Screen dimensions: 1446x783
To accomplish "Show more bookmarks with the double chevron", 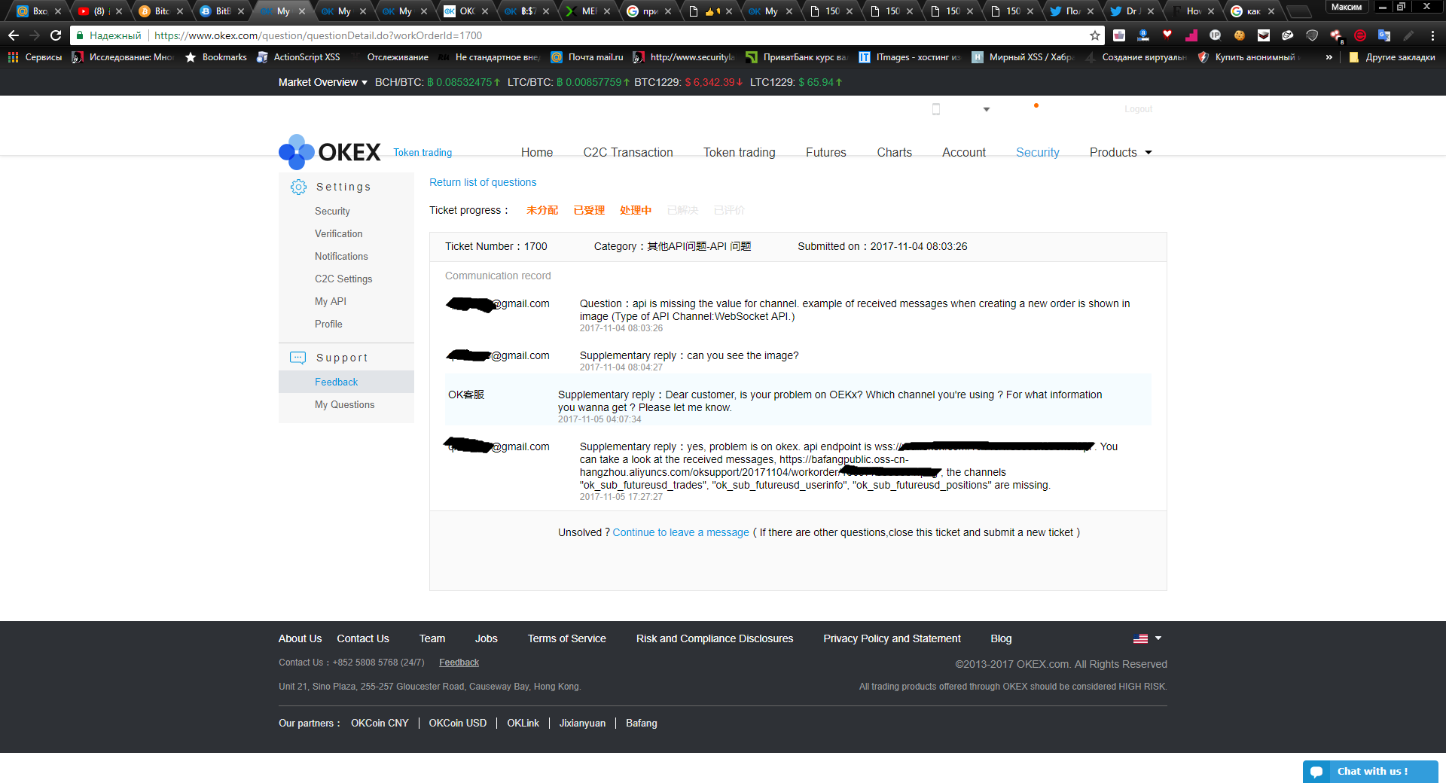I will click(1329, 57).
